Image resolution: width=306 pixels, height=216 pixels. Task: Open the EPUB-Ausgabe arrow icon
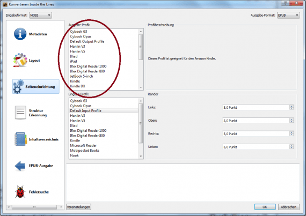20,166
